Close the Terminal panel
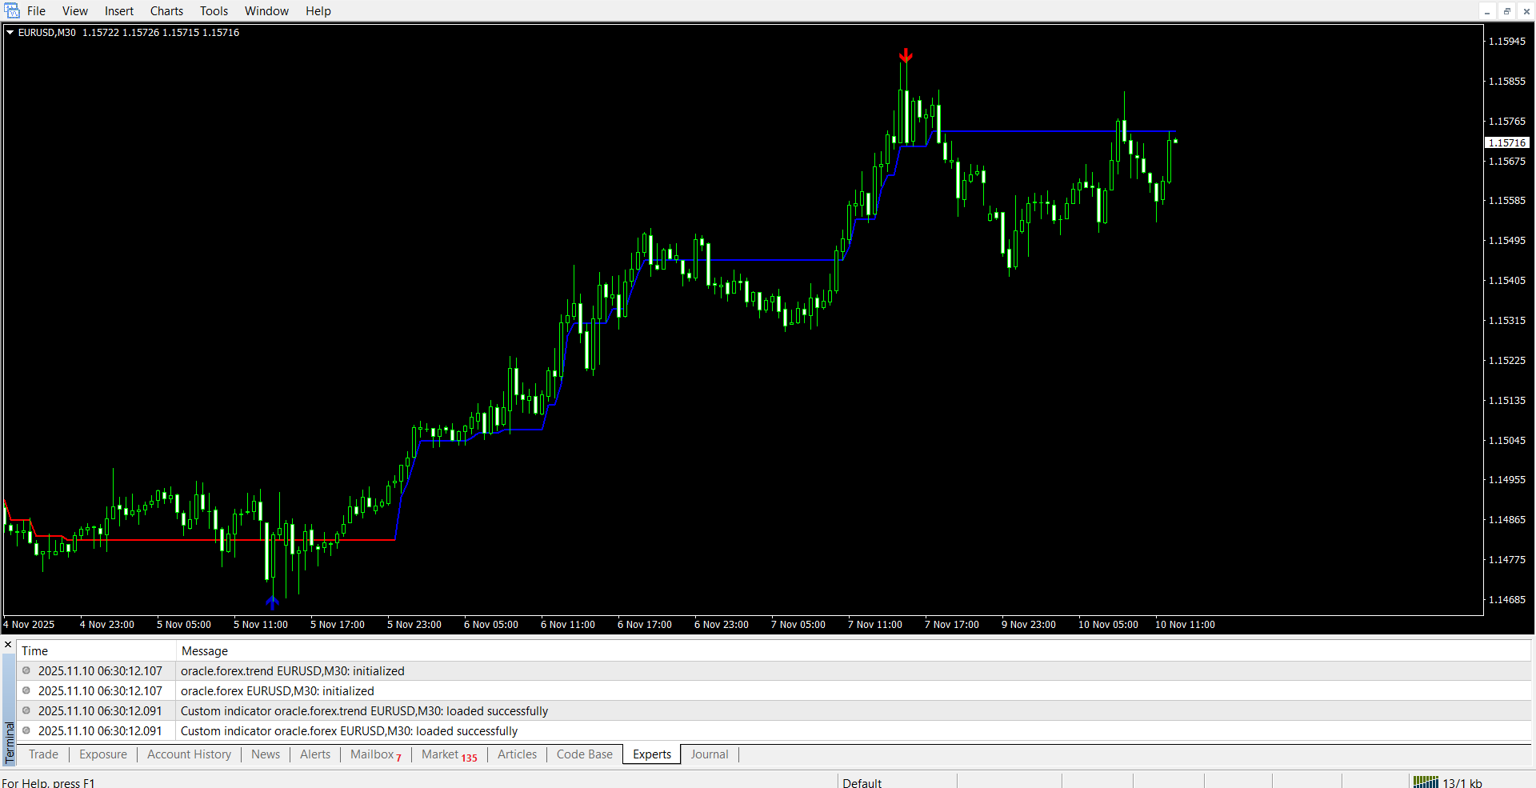 [8, 645]
